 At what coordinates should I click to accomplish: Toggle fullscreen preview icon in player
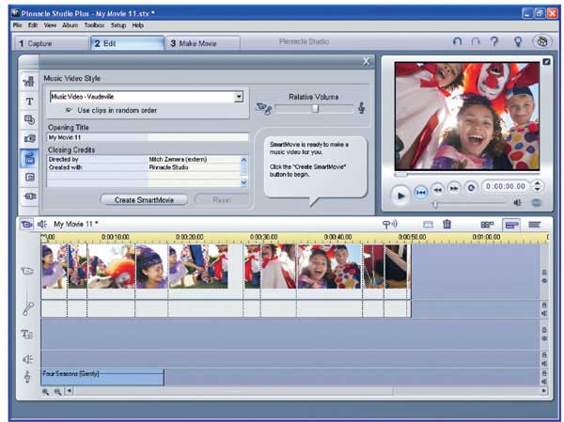click(546, 62)
